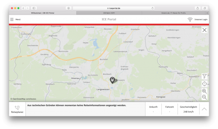Click the yellow minimize window button
The image size is (218, 129).
pos(15,8)
